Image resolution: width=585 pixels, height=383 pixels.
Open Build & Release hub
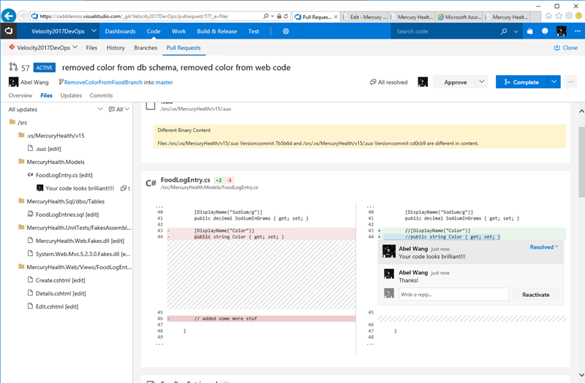coord(217,31)
